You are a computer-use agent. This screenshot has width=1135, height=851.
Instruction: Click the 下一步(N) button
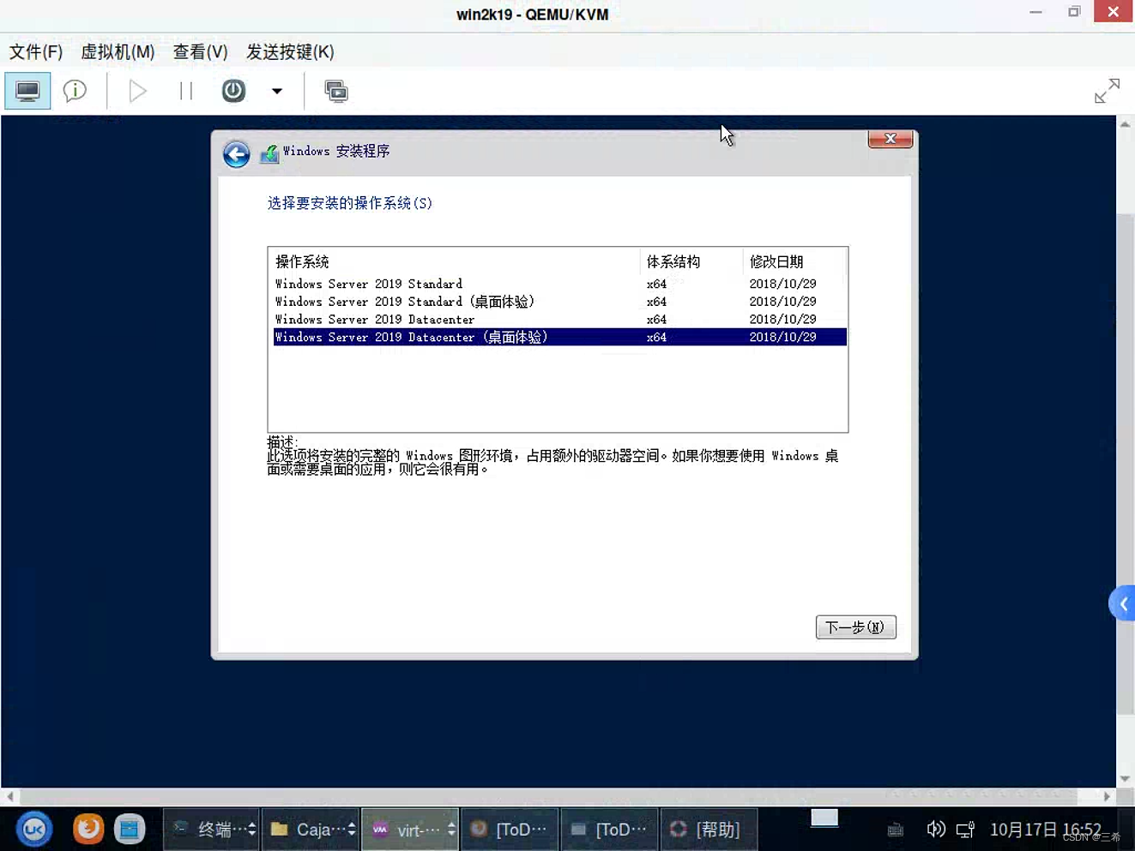click(855, 627)
